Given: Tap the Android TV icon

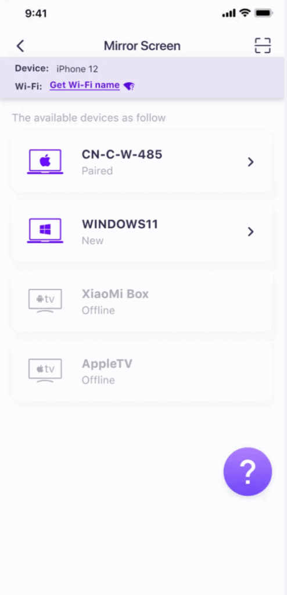Looking at the screenshot, I should [45, 300].
